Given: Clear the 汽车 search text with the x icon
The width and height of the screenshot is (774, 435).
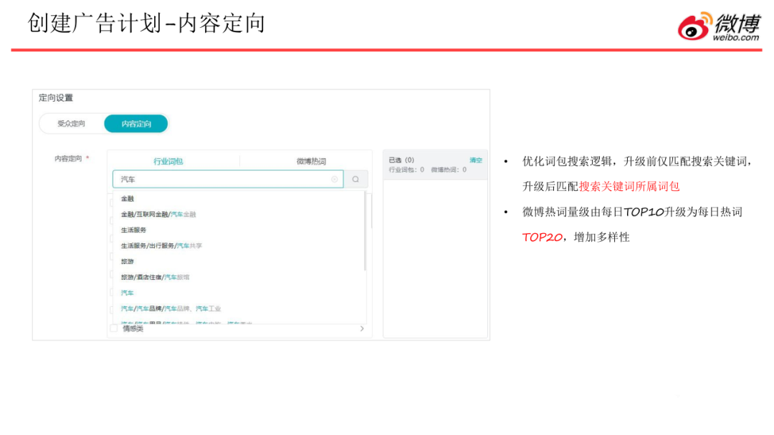Looking at the screenshot, I should (x=334, y=180).
